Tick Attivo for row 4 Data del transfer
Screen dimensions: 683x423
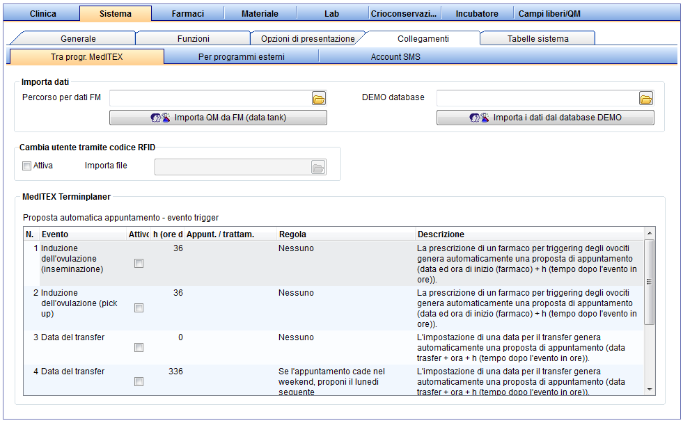click(x=139, y=381)
